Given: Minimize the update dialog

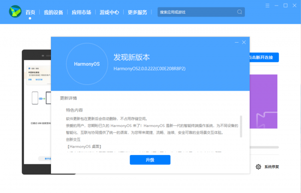Looking at the screenshot, I should tap(237, 43).
